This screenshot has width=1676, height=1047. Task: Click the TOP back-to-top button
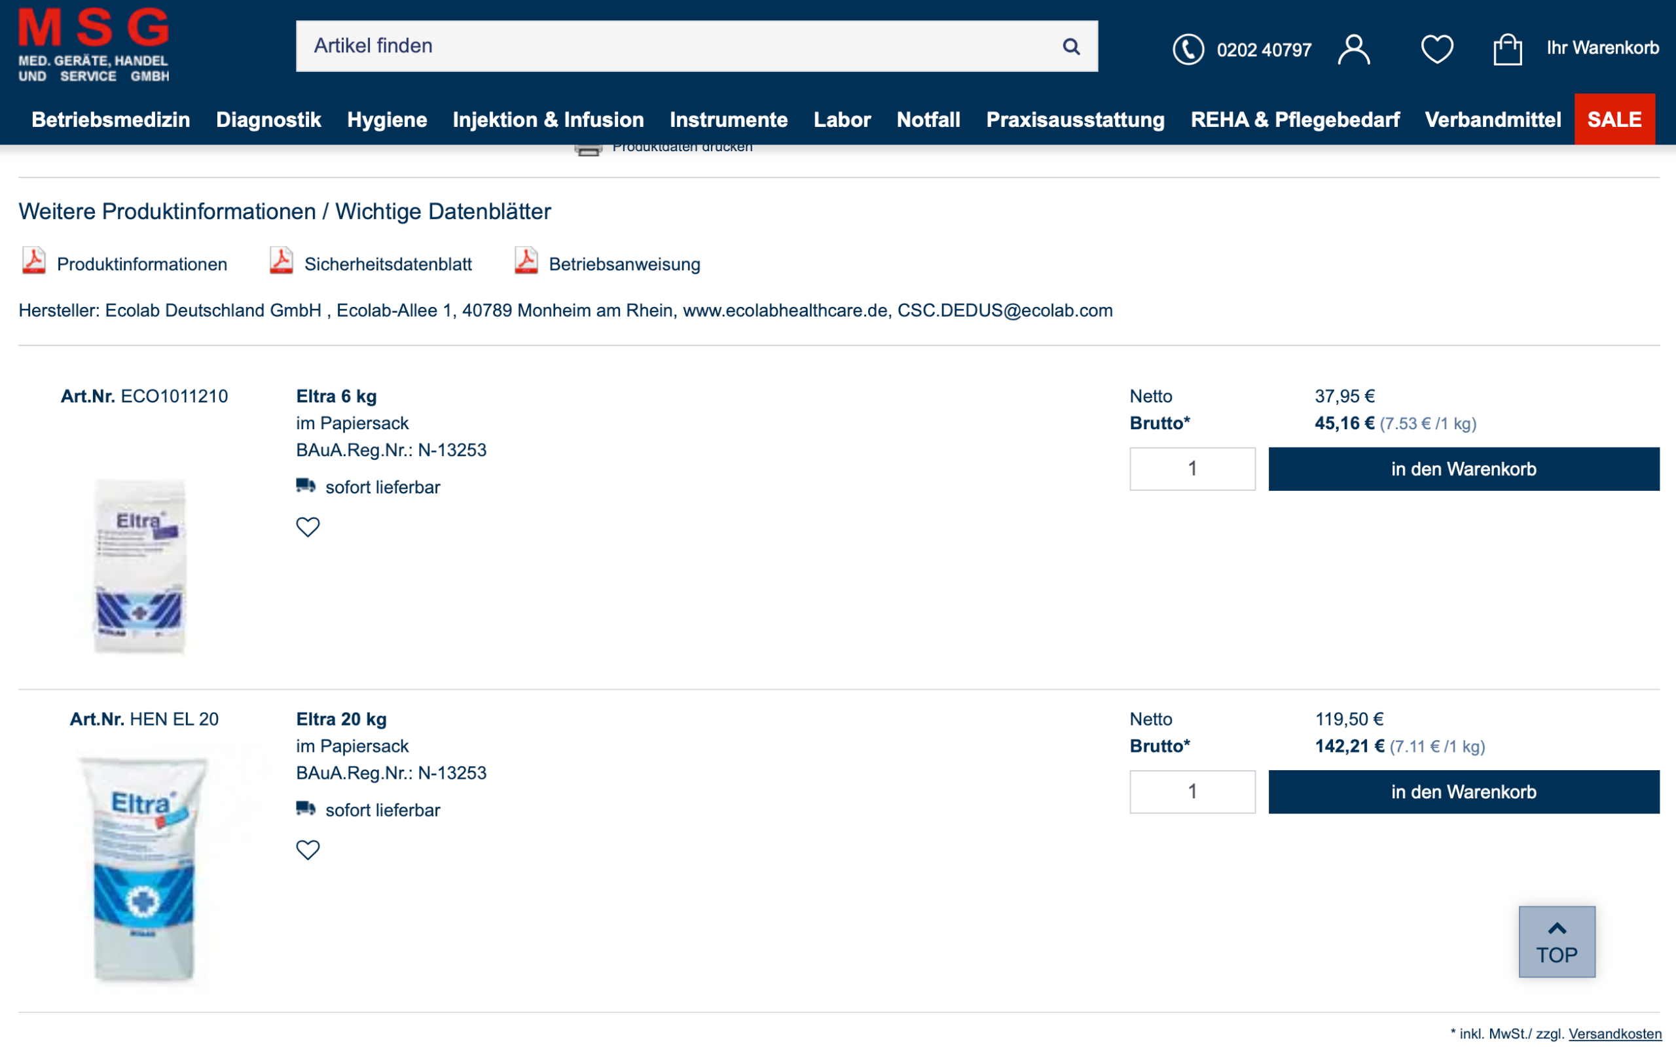[1556, 942]
